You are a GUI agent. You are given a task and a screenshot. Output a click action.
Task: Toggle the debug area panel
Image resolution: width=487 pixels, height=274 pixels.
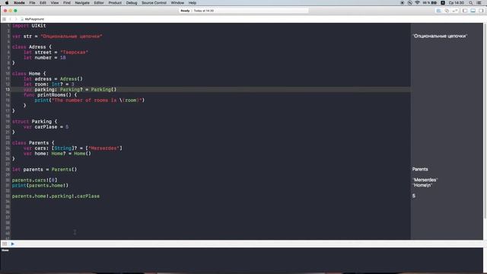tap(473, 11)
